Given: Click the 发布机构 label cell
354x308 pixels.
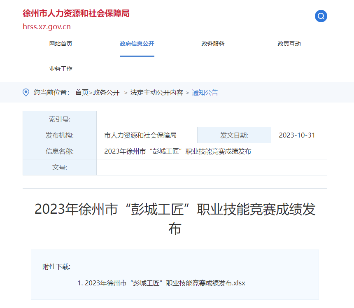Looking at the screenshot, I should 60,135.
